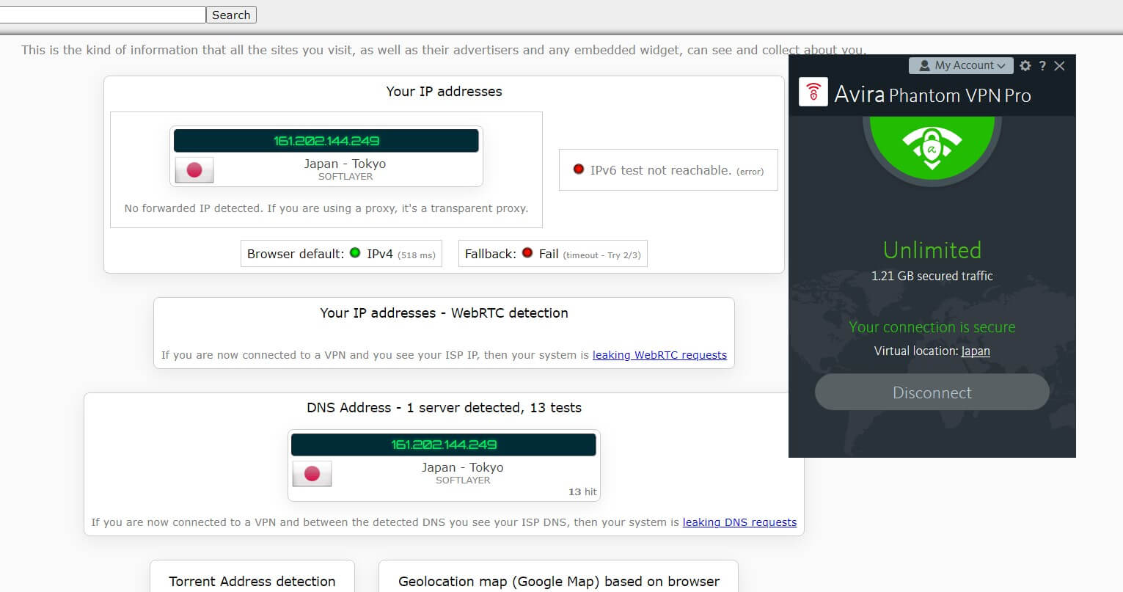This screenshot has width=1123, height=592.
Task: Focus the search text field
Action: pos(102,15)
